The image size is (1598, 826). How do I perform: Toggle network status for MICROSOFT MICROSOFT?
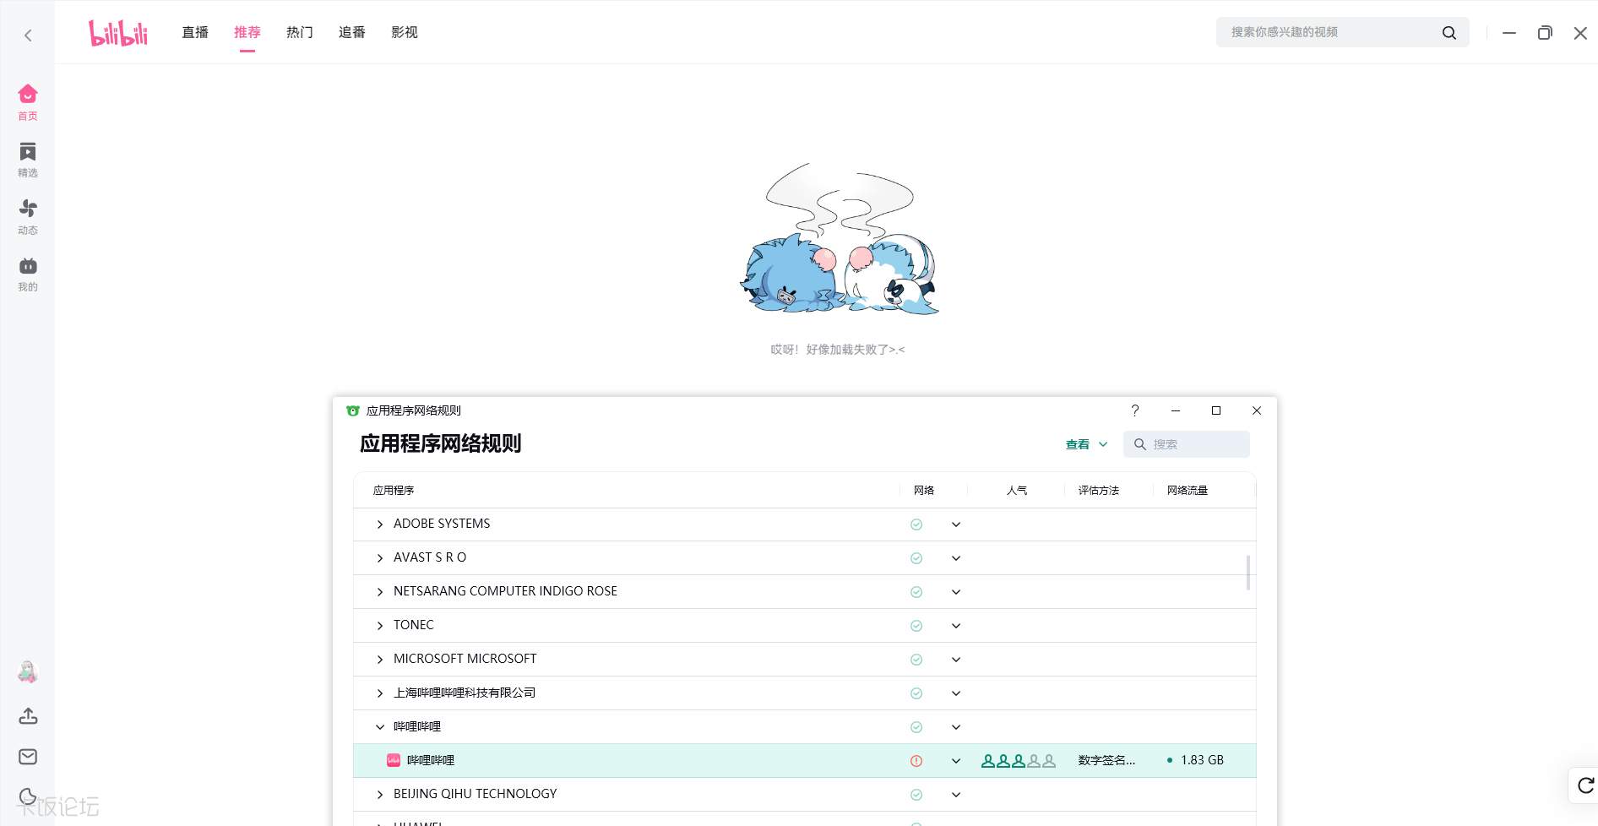click(x=916, y=660)
